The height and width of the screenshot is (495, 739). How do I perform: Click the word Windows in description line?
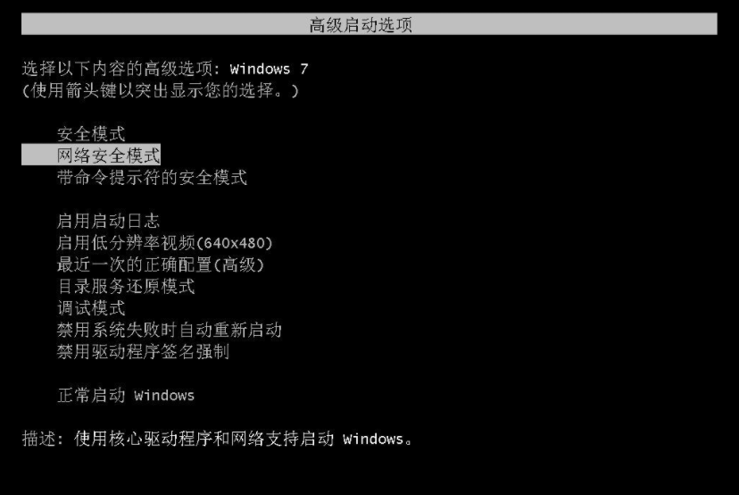pos(373,440)
